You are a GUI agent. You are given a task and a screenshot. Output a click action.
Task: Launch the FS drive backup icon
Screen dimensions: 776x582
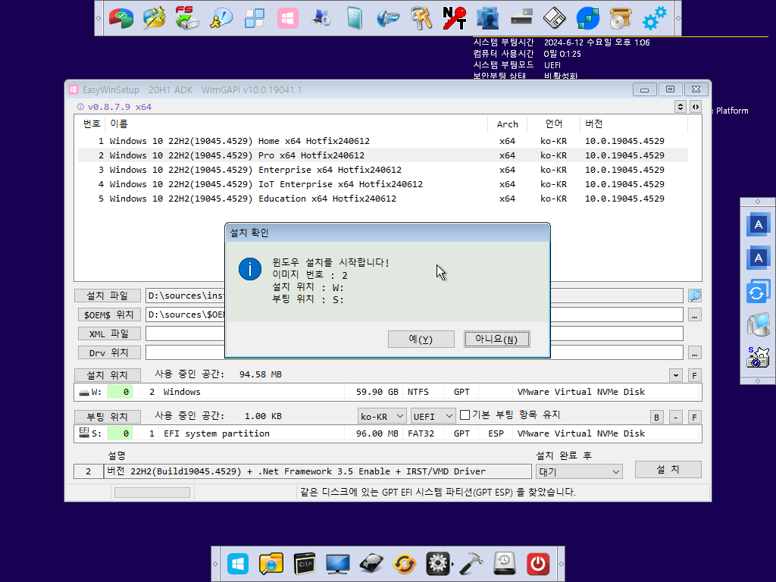[x=187, y=18]
